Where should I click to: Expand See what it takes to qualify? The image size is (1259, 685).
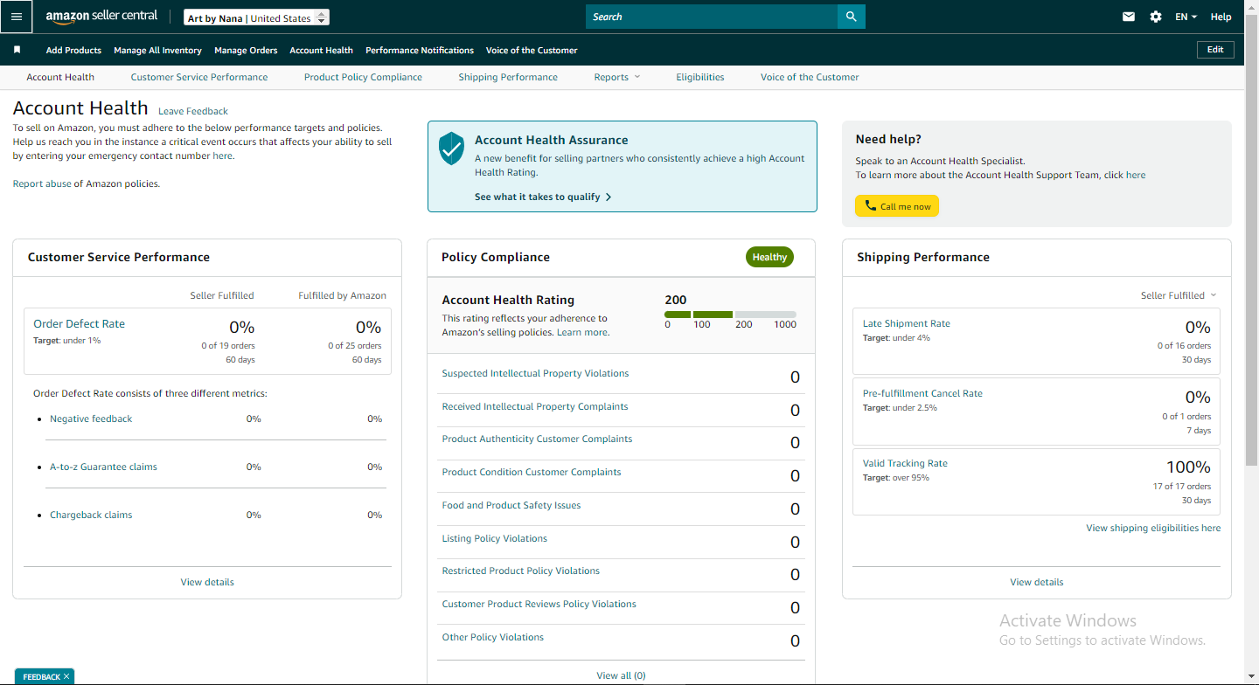coord(543,197)
